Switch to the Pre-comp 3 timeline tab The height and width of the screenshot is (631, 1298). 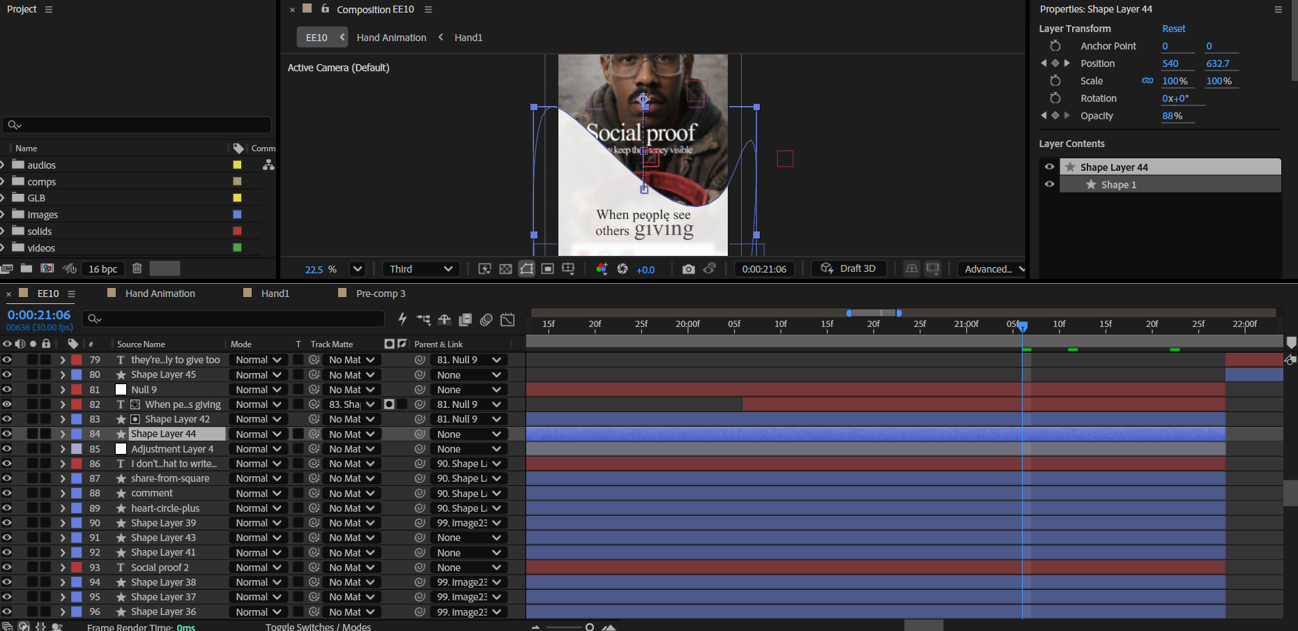pos(380,294)
